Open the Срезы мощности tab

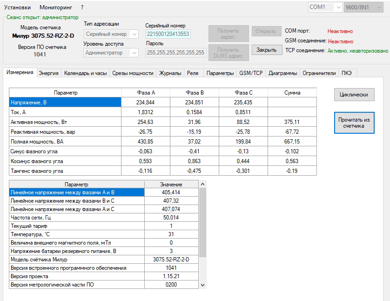(x=133, y=73)
